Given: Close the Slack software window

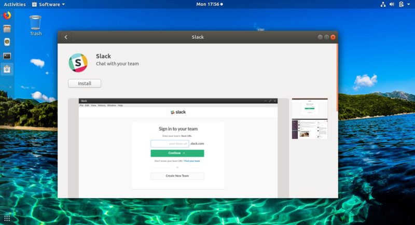Looking at the screenshot, I should 333,37.
